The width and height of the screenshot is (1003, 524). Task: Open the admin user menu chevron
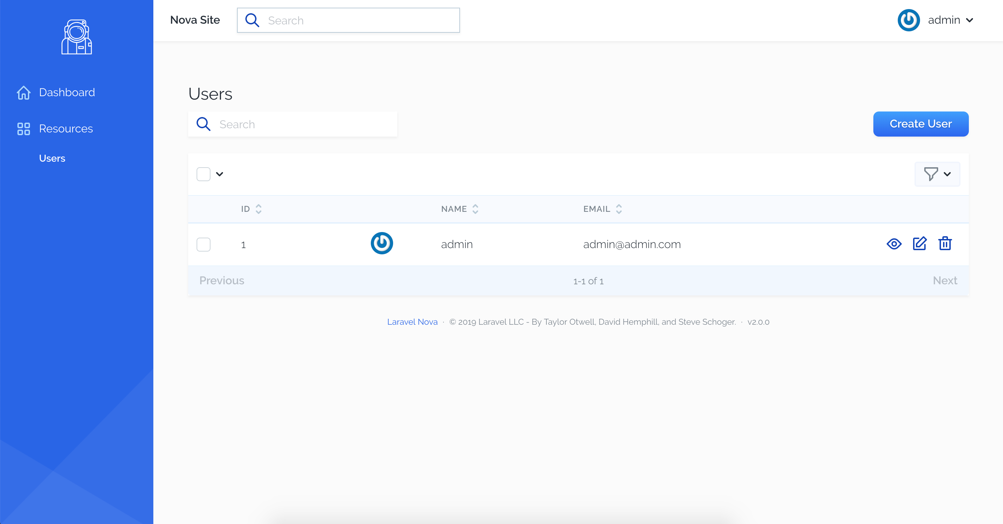(x=970, y=20)
